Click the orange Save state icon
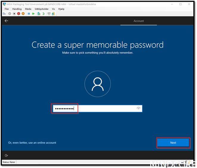The width and height of the screenshot is (197, 168). [23, 14]
